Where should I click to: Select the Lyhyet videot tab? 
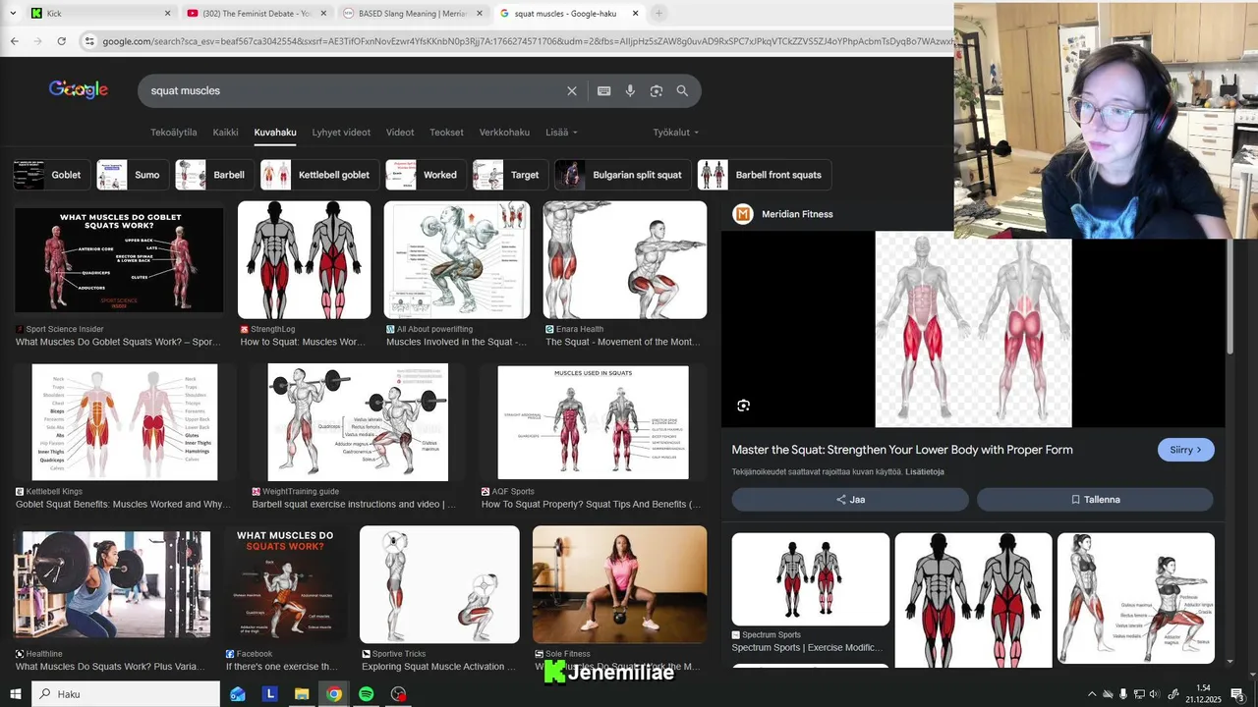[x=341, y=133]
